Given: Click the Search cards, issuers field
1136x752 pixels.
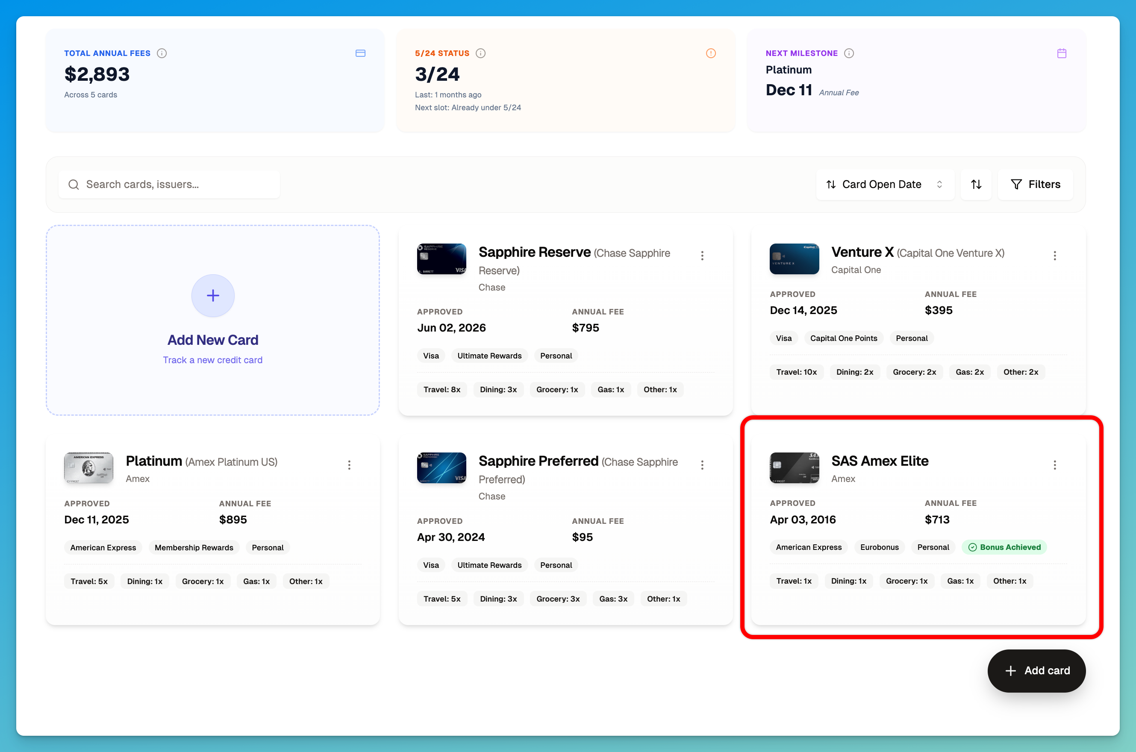Looking at the screenshot, I should (x=169, y=184).
